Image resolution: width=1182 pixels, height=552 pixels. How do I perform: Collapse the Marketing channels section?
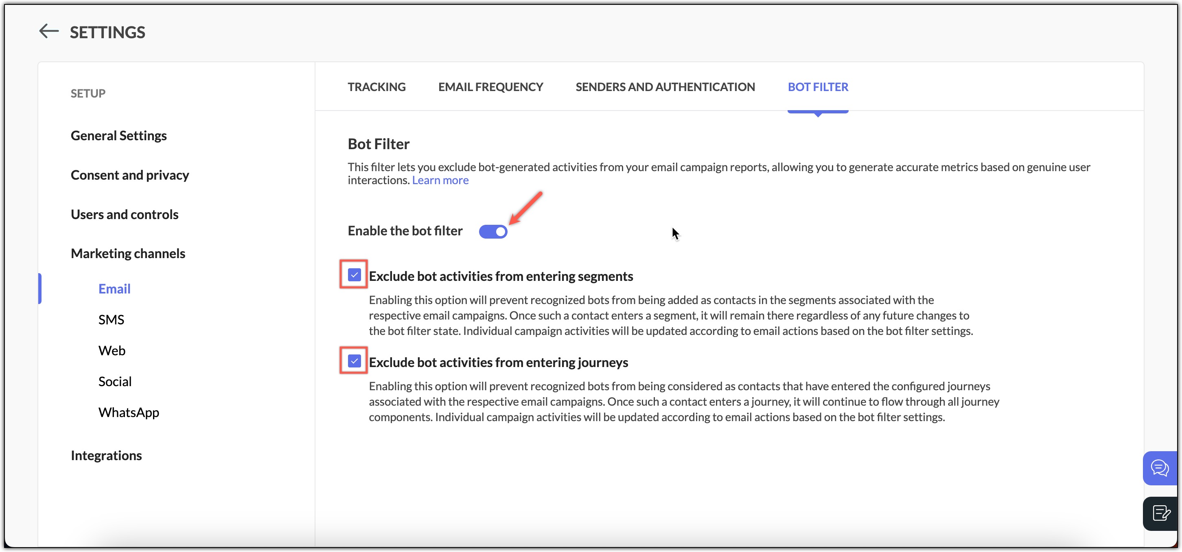pyautogui.click(x=128, y=253)
